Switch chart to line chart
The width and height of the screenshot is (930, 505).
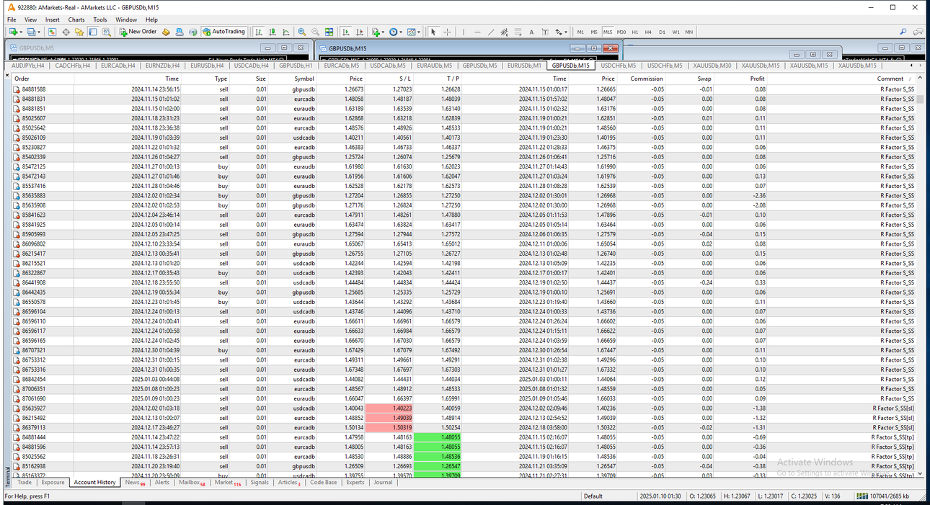(286, 32)
